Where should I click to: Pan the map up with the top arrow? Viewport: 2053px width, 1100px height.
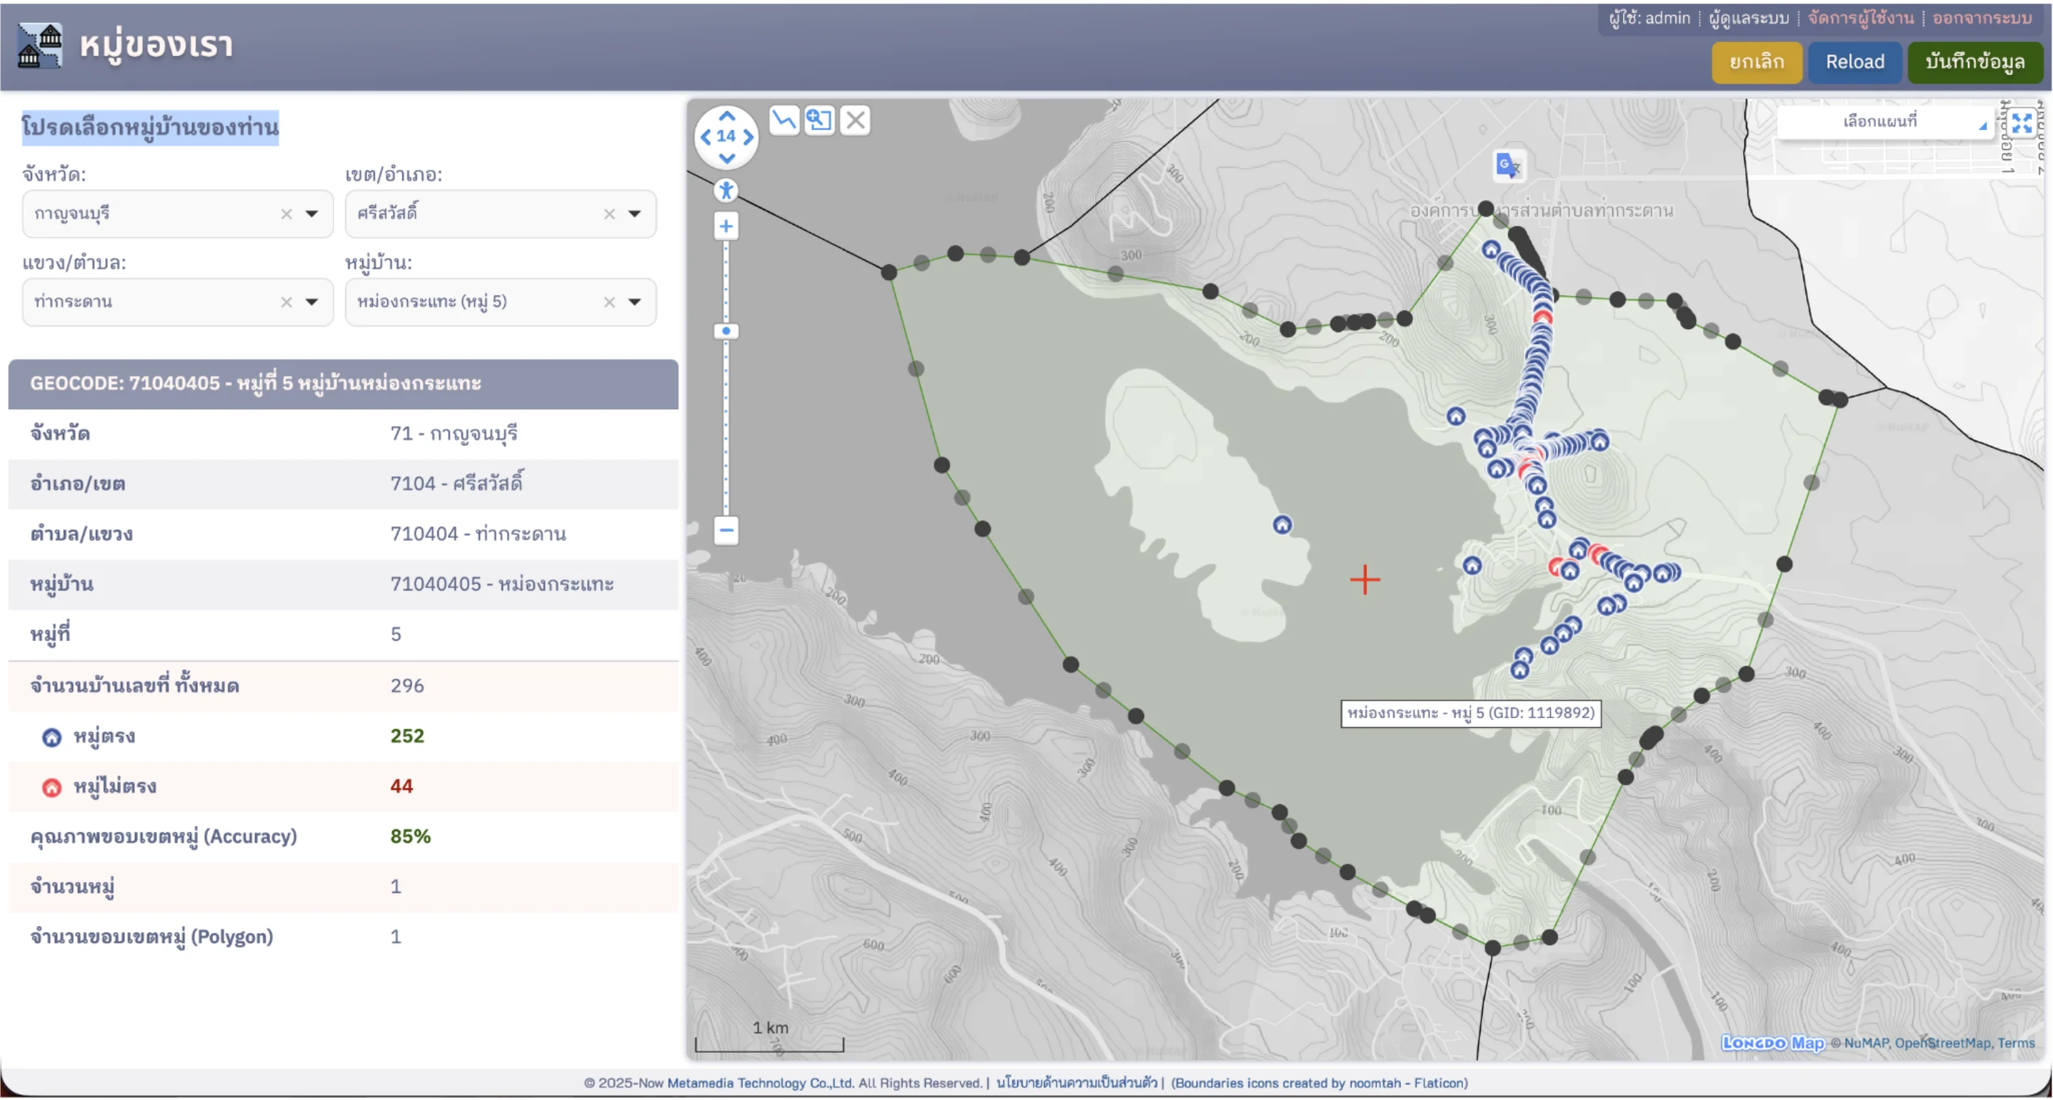click(x=726, y=116)
